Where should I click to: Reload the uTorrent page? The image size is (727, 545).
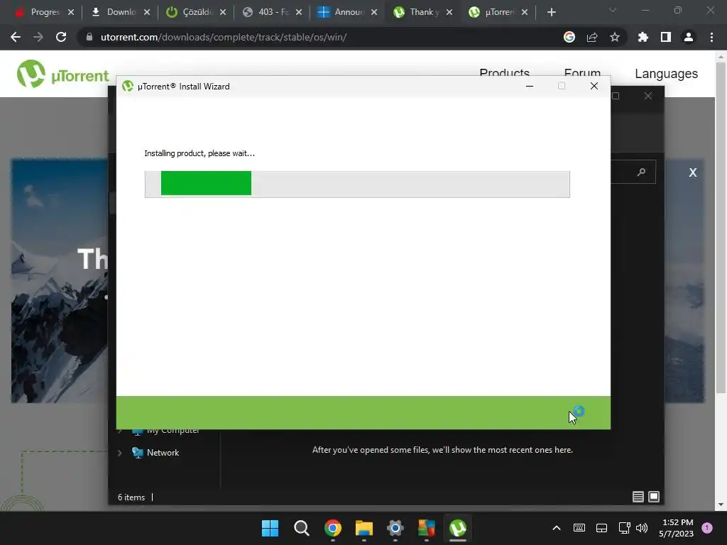point(61,37)
